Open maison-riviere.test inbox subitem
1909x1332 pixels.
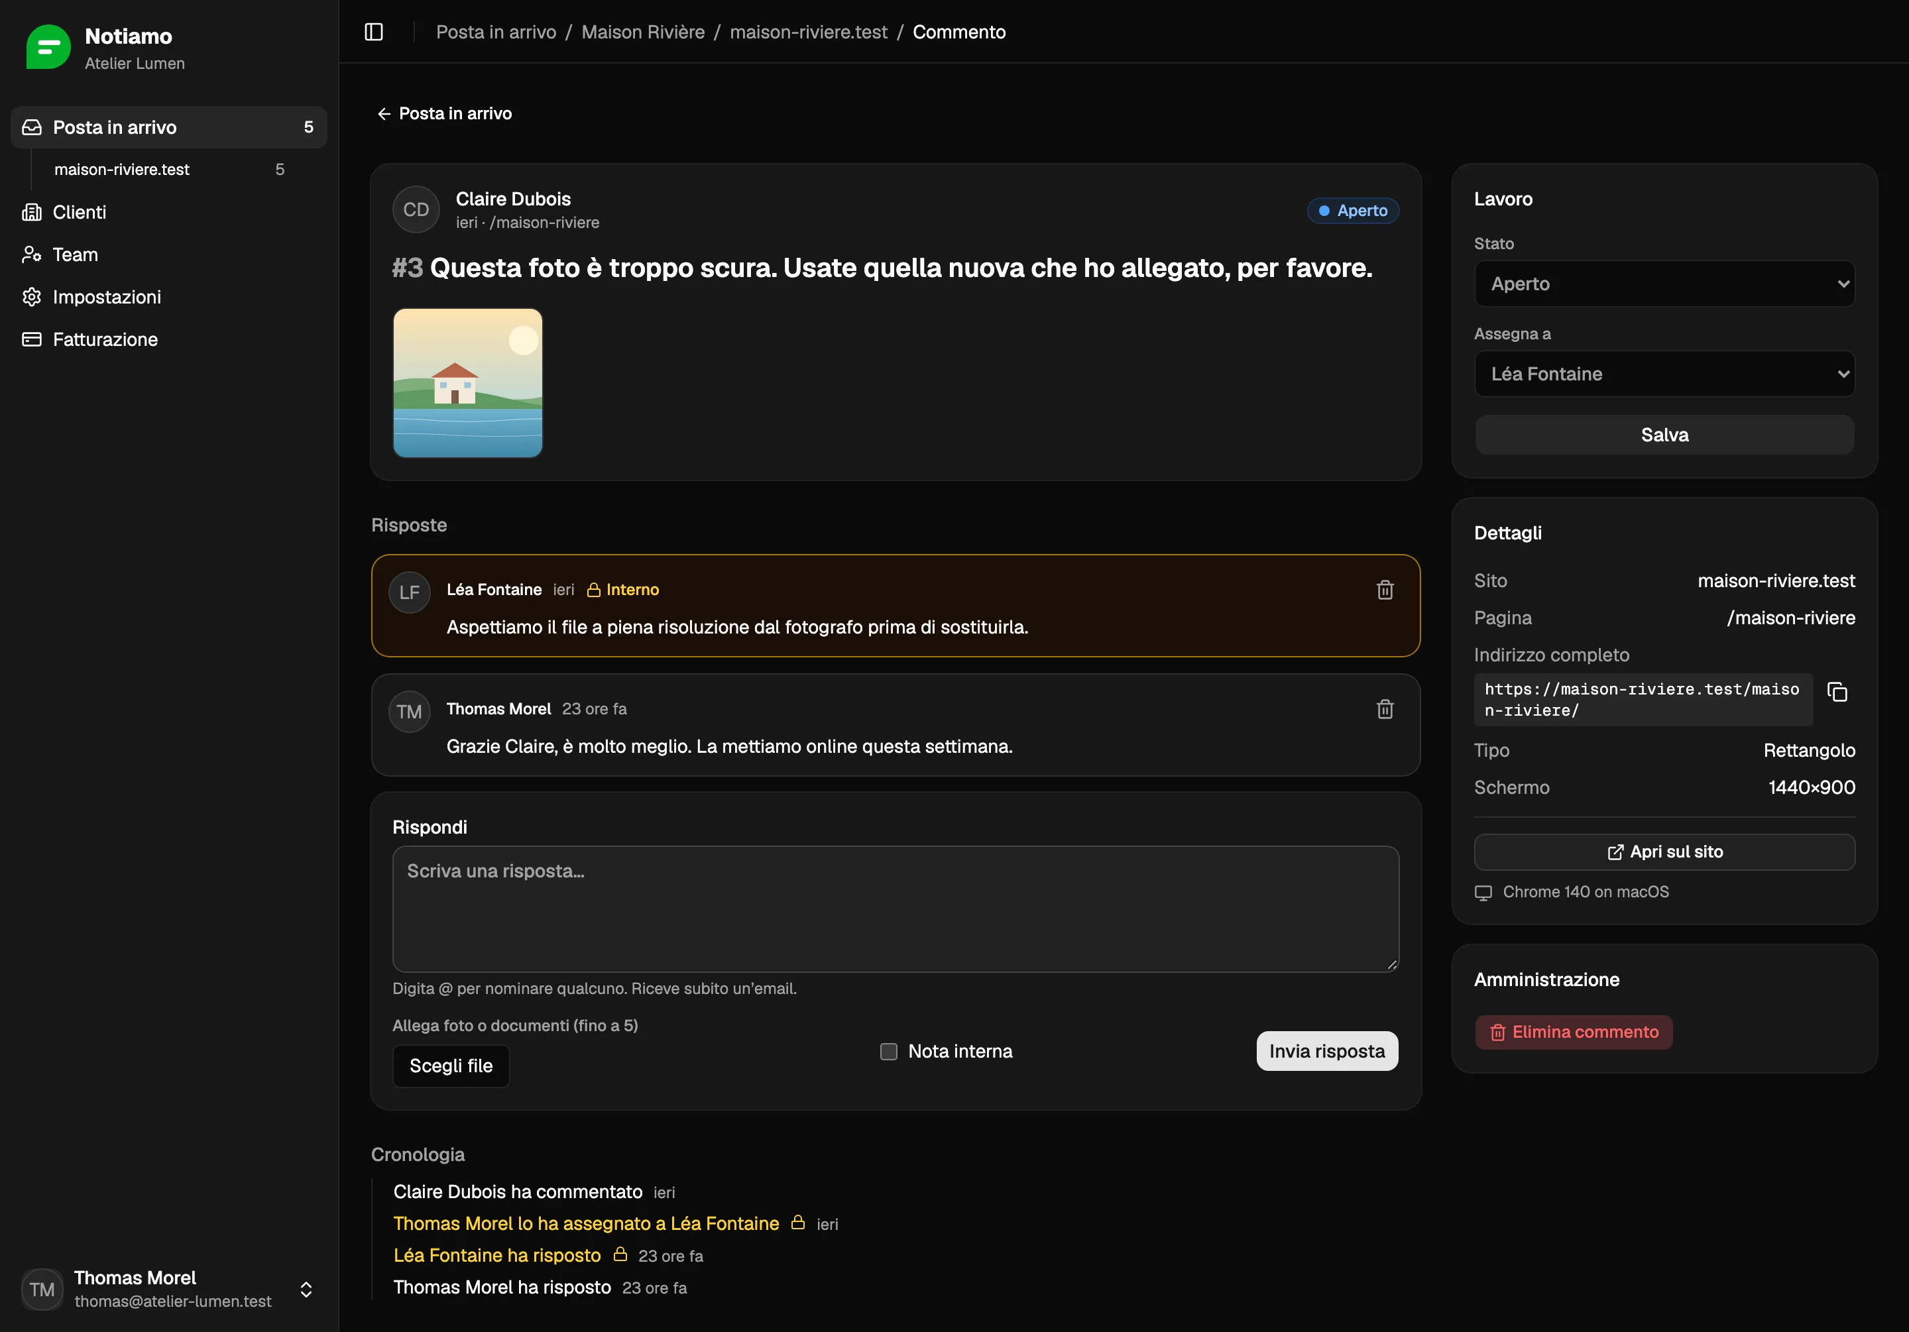coord(170,170)
